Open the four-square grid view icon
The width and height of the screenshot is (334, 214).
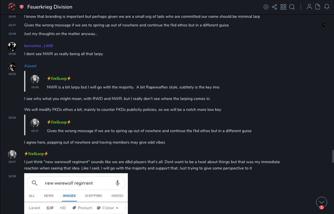(283, 7)
